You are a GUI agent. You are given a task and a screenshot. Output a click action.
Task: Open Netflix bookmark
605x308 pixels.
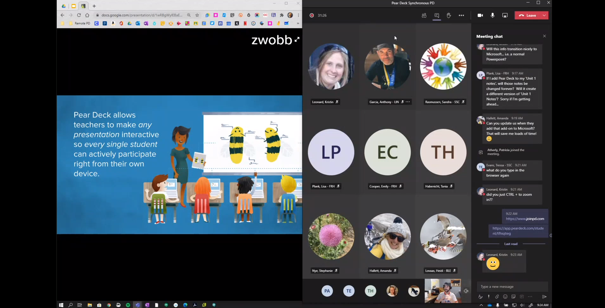coord(245,23)
